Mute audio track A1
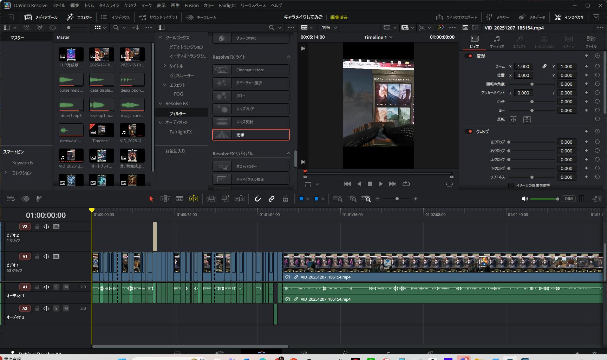 pos(66,287)
